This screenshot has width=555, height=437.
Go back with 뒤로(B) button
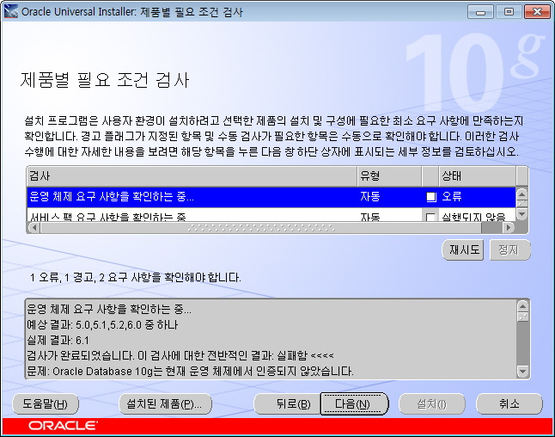(288, 403)
